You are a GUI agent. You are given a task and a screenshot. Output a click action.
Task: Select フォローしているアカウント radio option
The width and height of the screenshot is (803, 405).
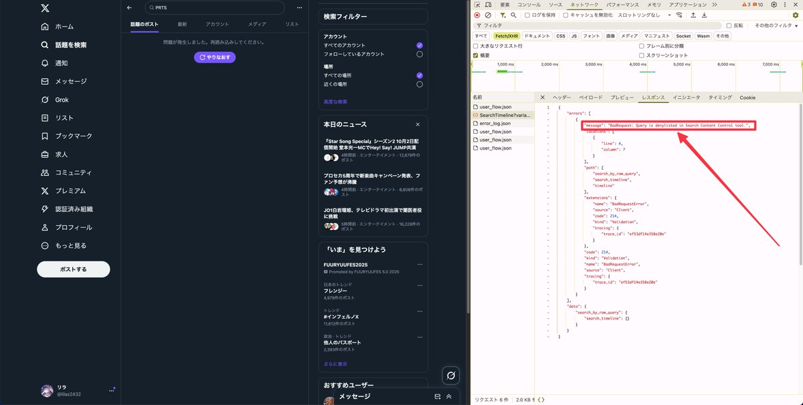420,54
